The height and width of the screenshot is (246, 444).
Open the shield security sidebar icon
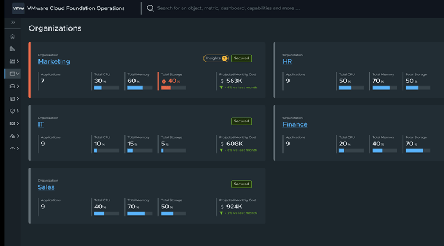point(12,111)
